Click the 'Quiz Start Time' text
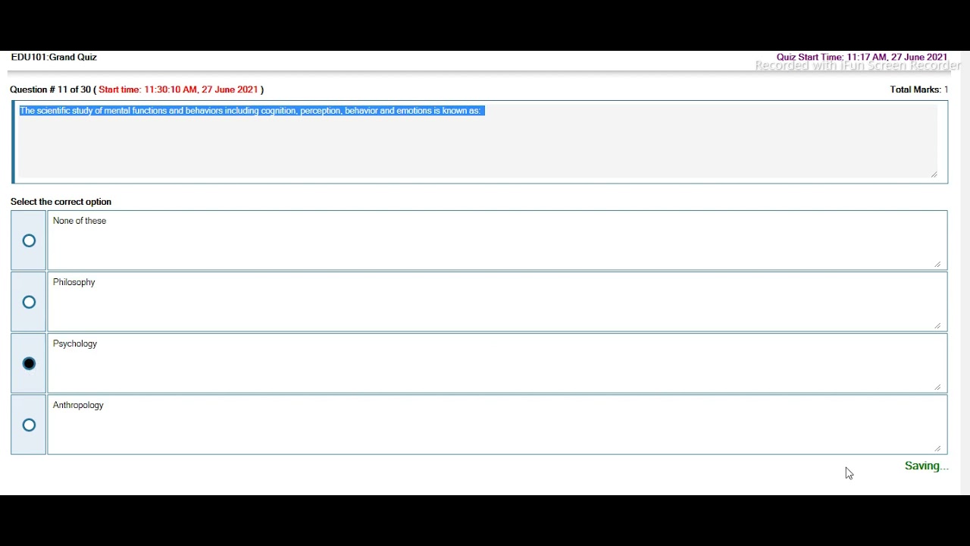The height and width of the screenshot is (546, 970). tap(862, 57)
